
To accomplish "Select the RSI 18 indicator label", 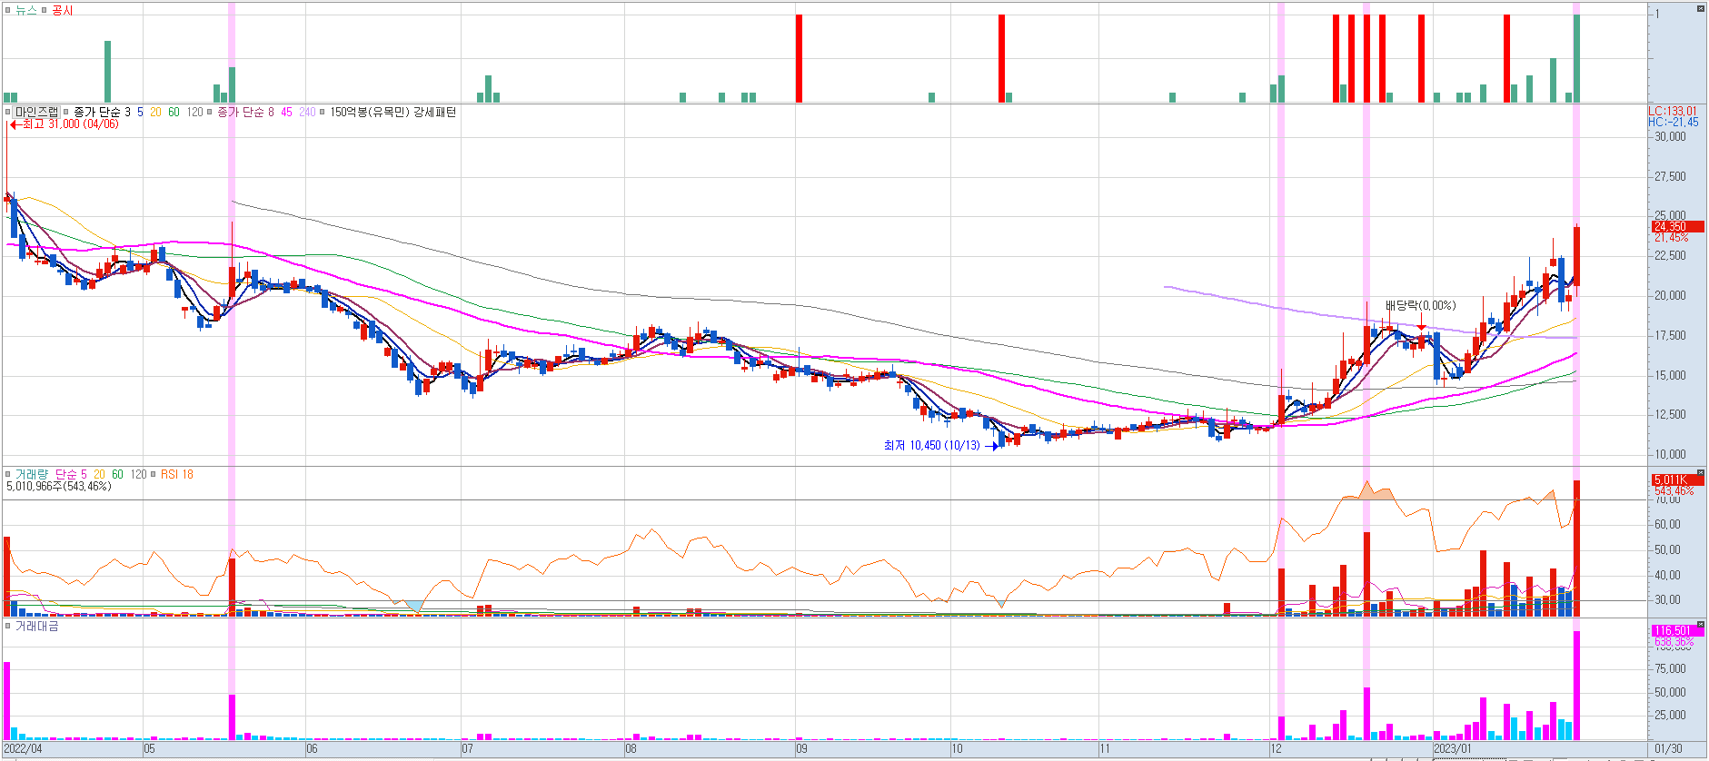I will (x=177, y=474).
